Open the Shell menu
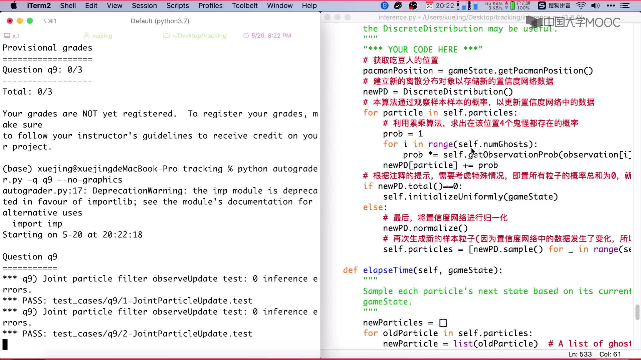 68,5
